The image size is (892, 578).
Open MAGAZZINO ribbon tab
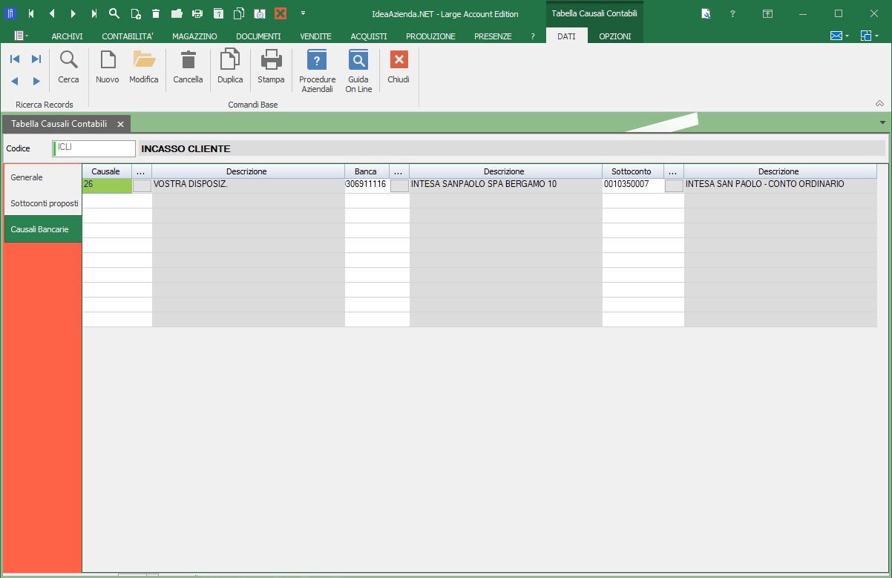[x=194, y=36]
